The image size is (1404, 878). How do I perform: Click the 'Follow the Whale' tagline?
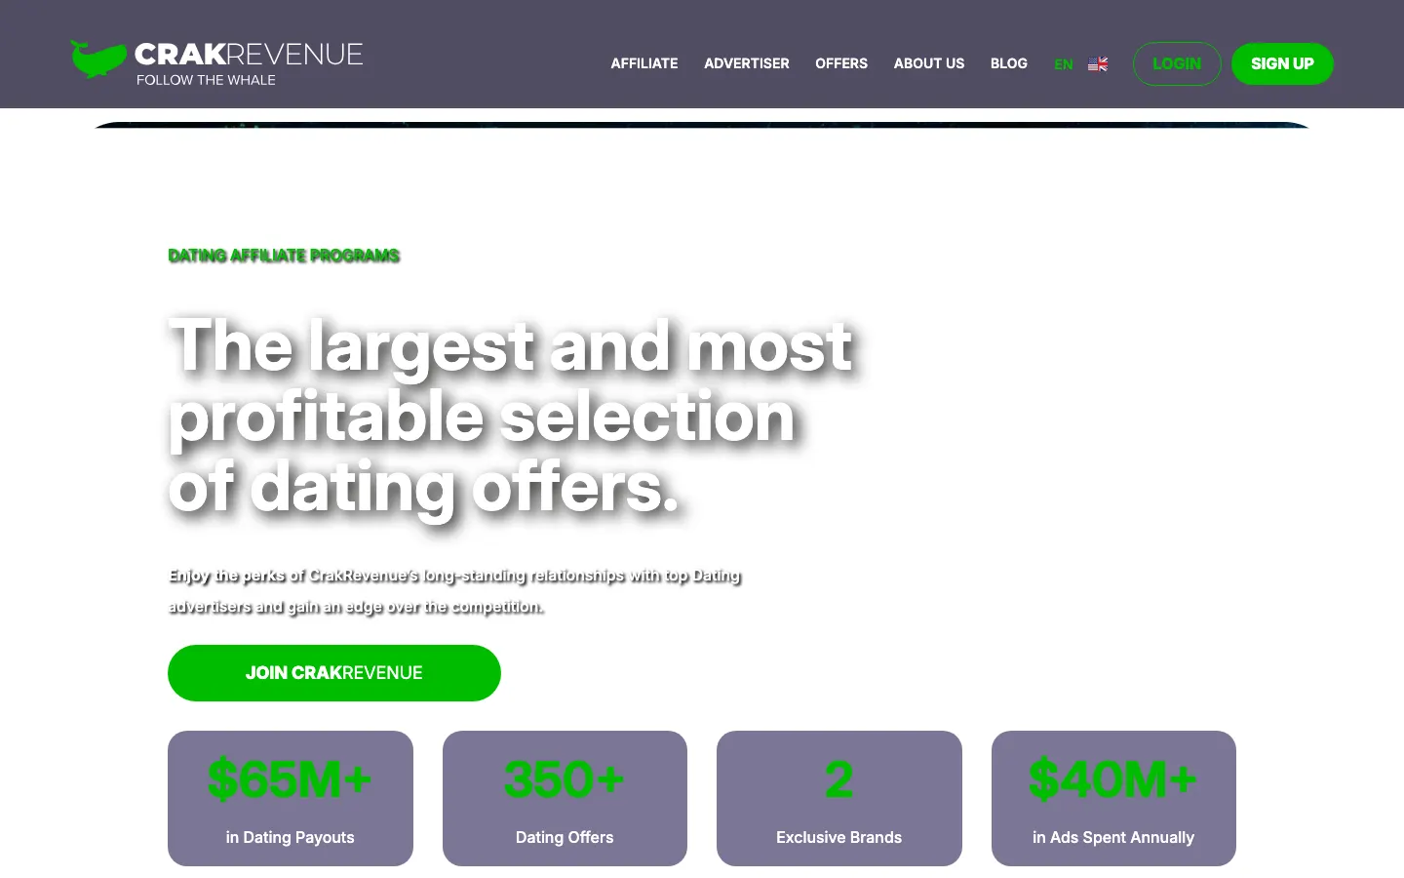[206, 80]
